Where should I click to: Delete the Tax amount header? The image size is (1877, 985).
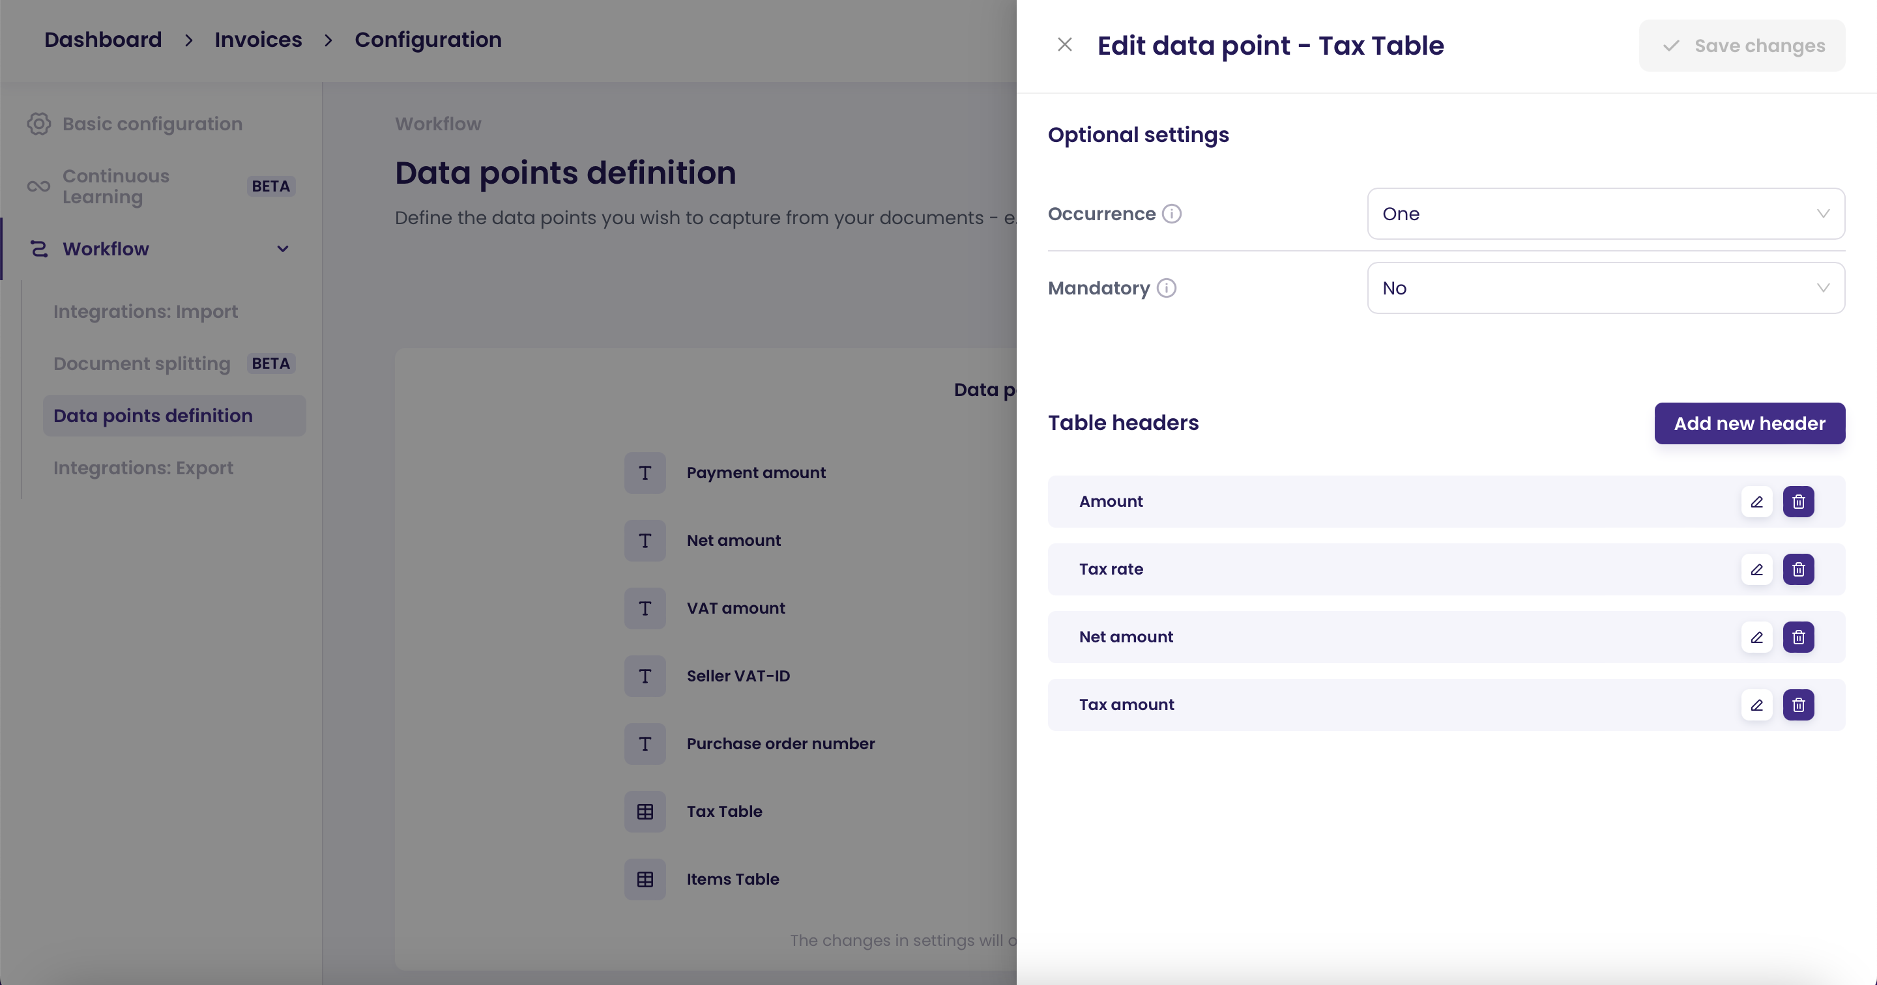coord(1797,706)
